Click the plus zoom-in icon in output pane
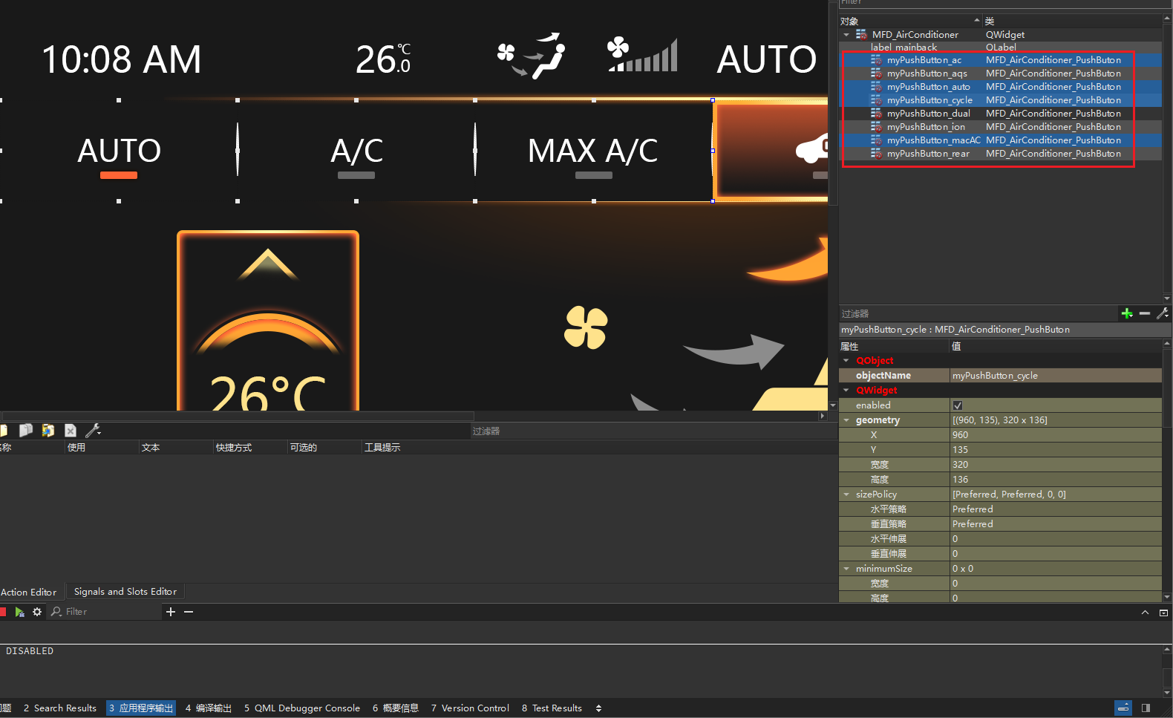 pos(171,612)
